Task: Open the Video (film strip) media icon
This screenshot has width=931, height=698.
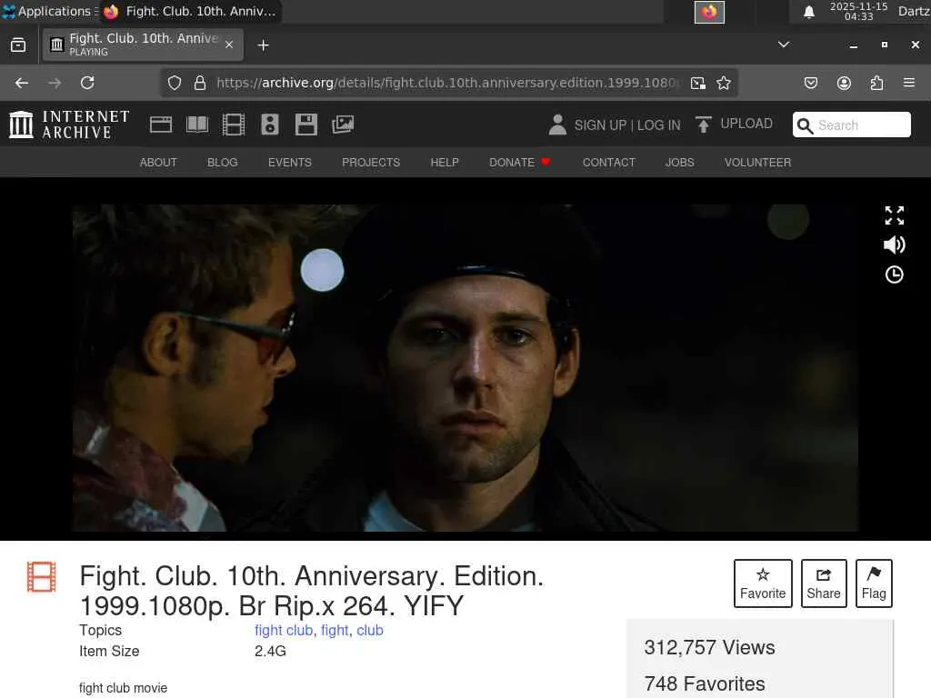Action: 234,125
